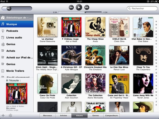Open Acheté sur iPad playlist
Image resolution: width=159 pixels, height=119 pixels.
[17, 58]
